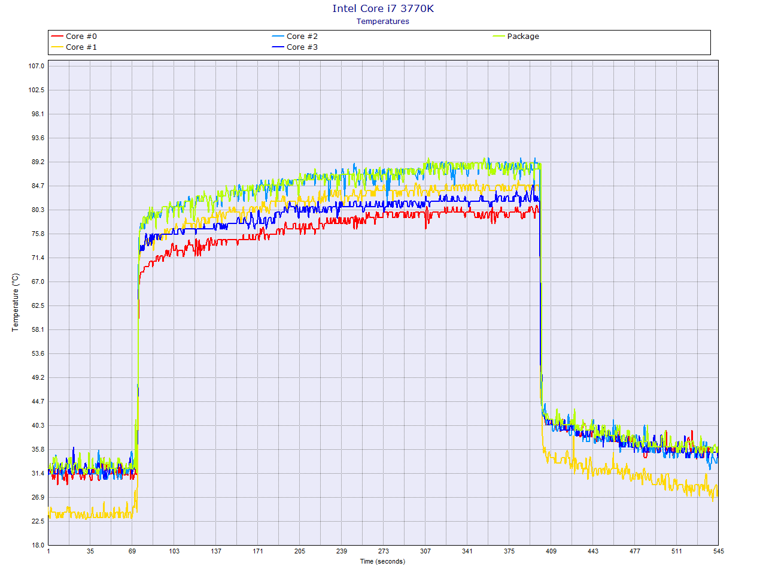Click the green Package legend line
The width and height of the screenshot is (766, 575).
tap(498, 37)
